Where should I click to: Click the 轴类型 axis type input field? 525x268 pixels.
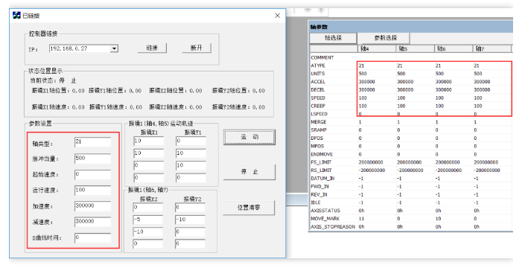(93, 142)
